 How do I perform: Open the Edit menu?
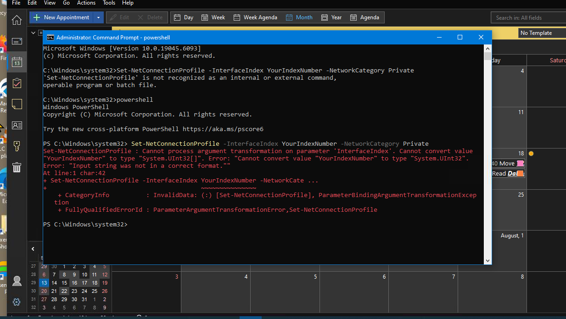click(32, 3)
